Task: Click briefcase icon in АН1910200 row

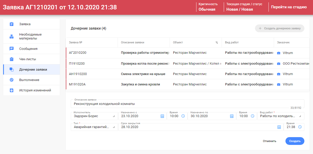Action: click(x=279, y=74)
